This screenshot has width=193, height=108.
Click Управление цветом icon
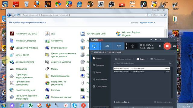pyautogui.click(x=47, y=97)
